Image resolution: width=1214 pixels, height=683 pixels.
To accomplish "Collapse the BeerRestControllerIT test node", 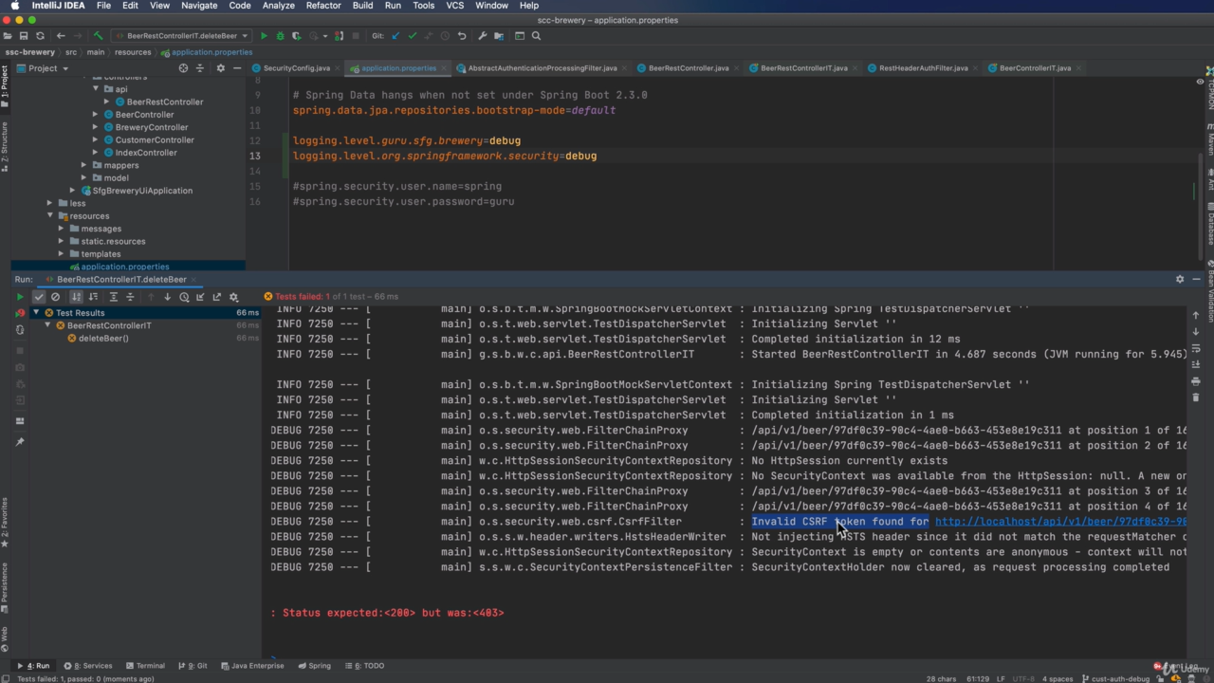I will [x=48, y=325].
